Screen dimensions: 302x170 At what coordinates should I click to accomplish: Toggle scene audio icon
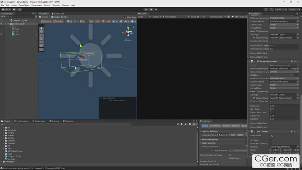(x=109, y=21)
